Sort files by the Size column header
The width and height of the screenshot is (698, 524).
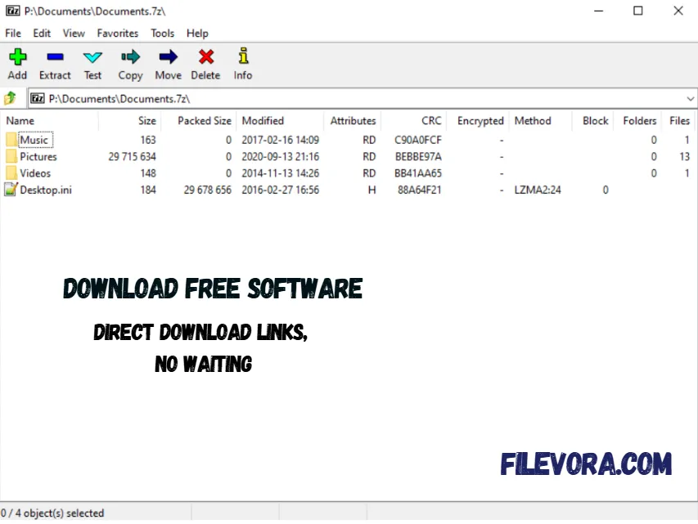click(x=146, y=120)
